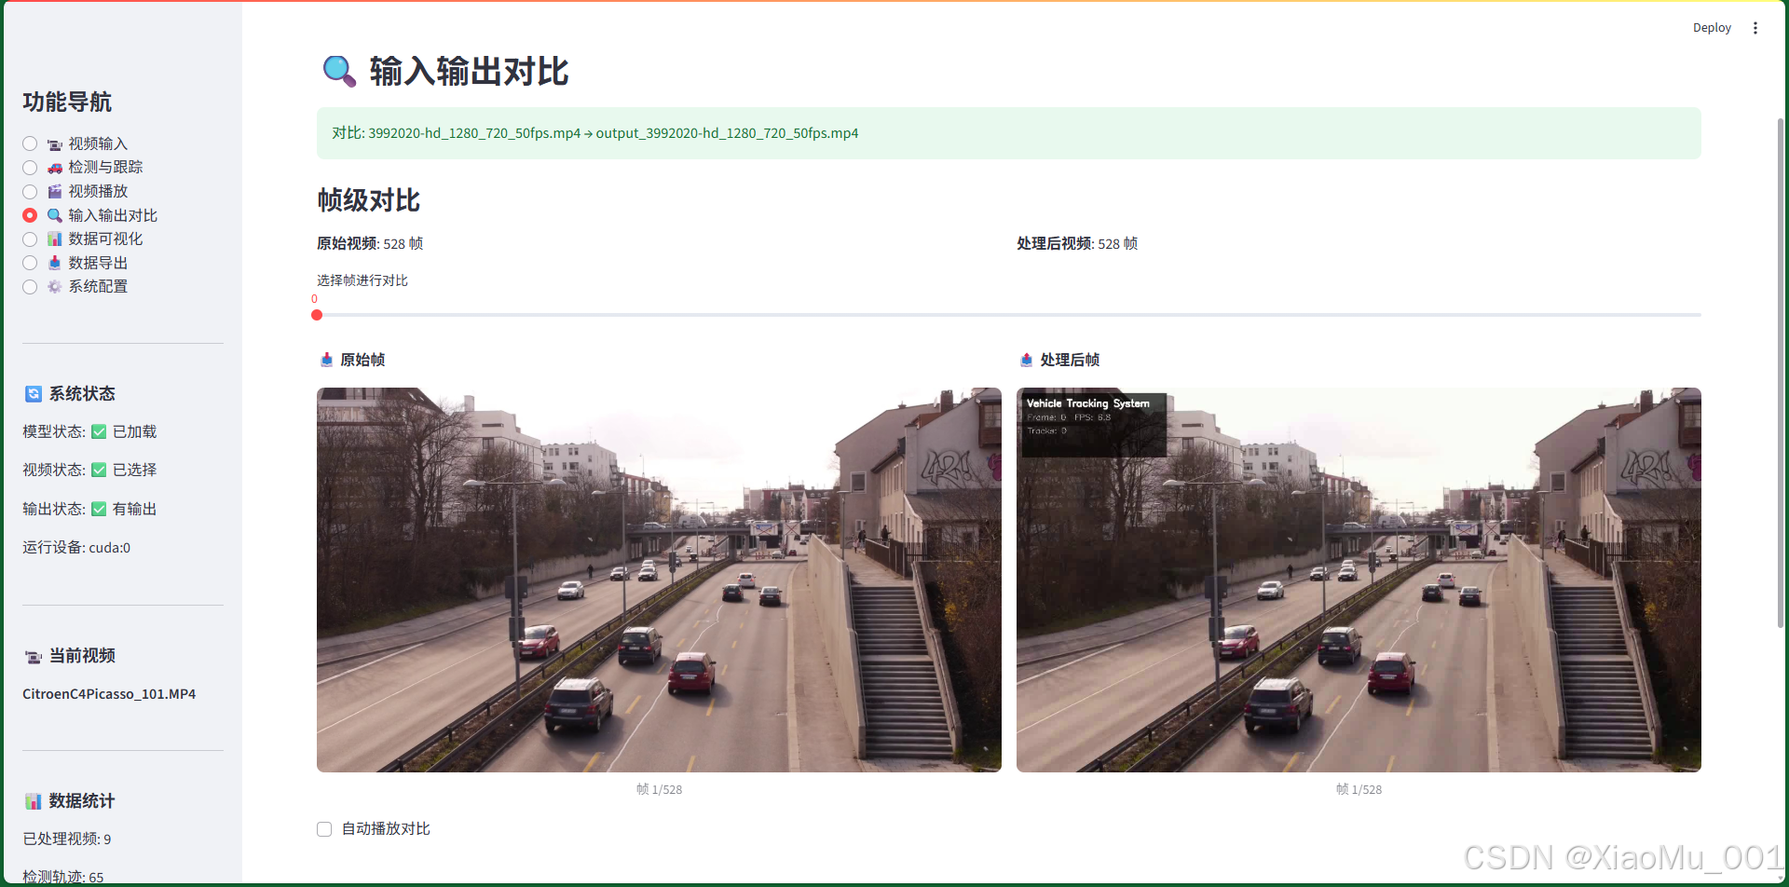1789x887 pixels.
Task: Click the page vertical scrollbar
Action: 1781,373
